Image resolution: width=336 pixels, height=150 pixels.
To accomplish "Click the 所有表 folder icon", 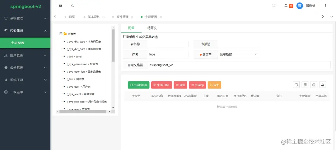I will point(65,34).
